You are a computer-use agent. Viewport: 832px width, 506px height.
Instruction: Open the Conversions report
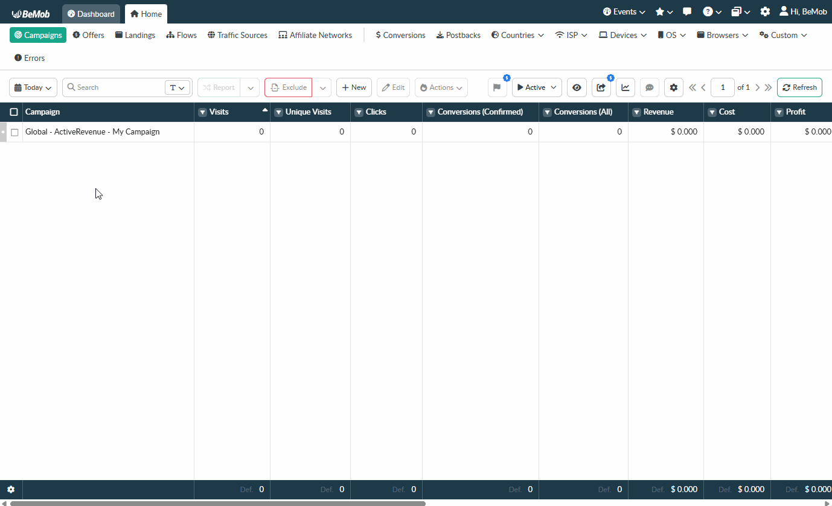[x=400, y=35]
